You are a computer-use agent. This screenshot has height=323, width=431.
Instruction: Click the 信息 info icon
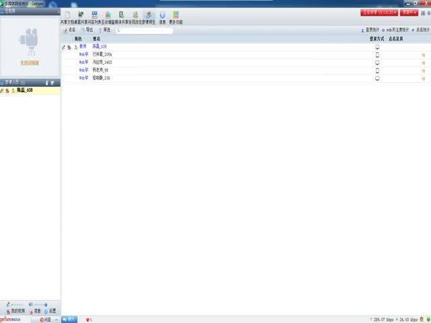click(162, 15)
